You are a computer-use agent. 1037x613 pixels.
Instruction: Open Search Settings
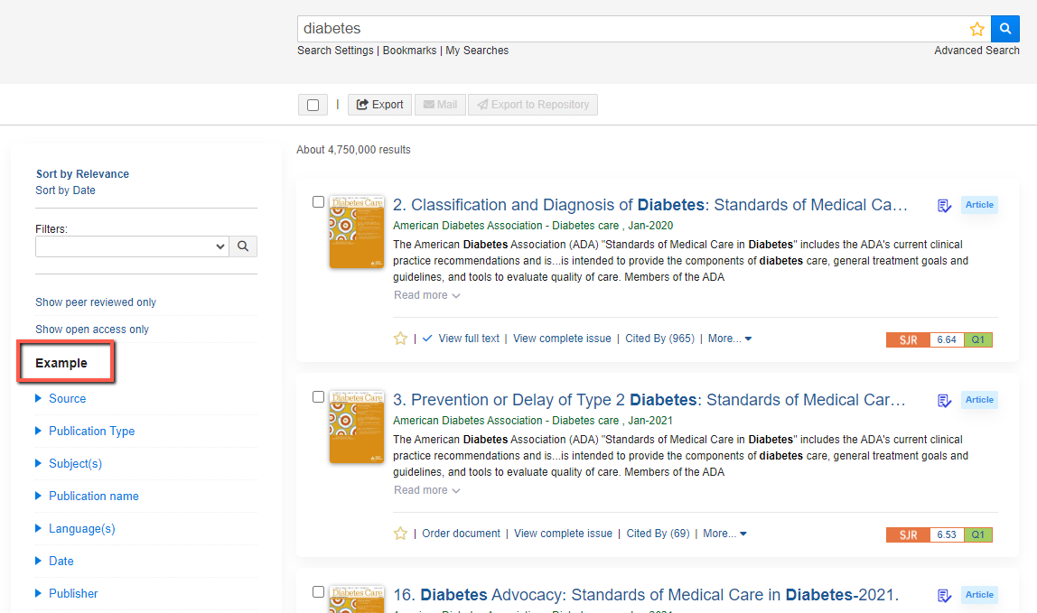click(x=335, y=51)
